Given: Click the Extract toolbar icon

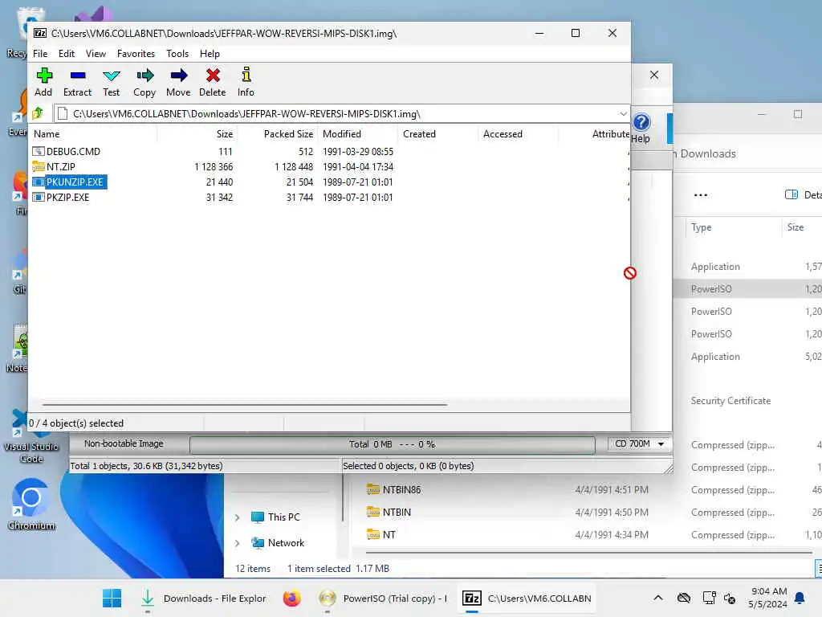Looking at the screenshot, I should click(78, 82).
